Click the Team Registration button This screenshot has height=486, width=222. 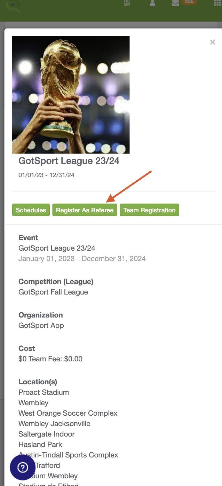150,210
